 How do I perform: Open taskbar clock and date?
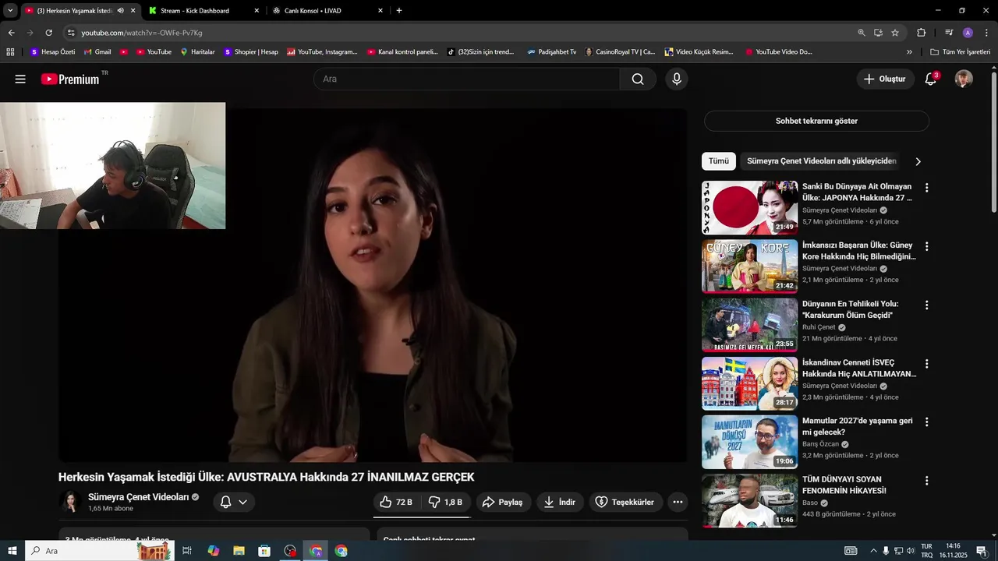pyautogui.click(x=952, y=551)
